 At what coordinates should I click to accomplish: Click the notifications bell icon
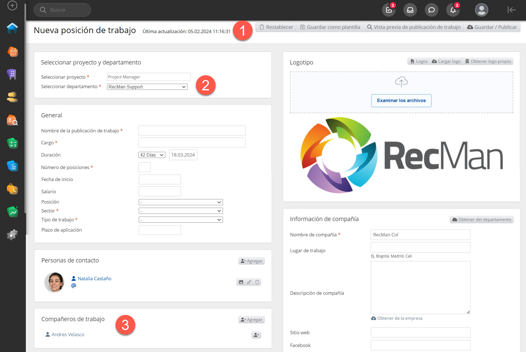[453, 10]
